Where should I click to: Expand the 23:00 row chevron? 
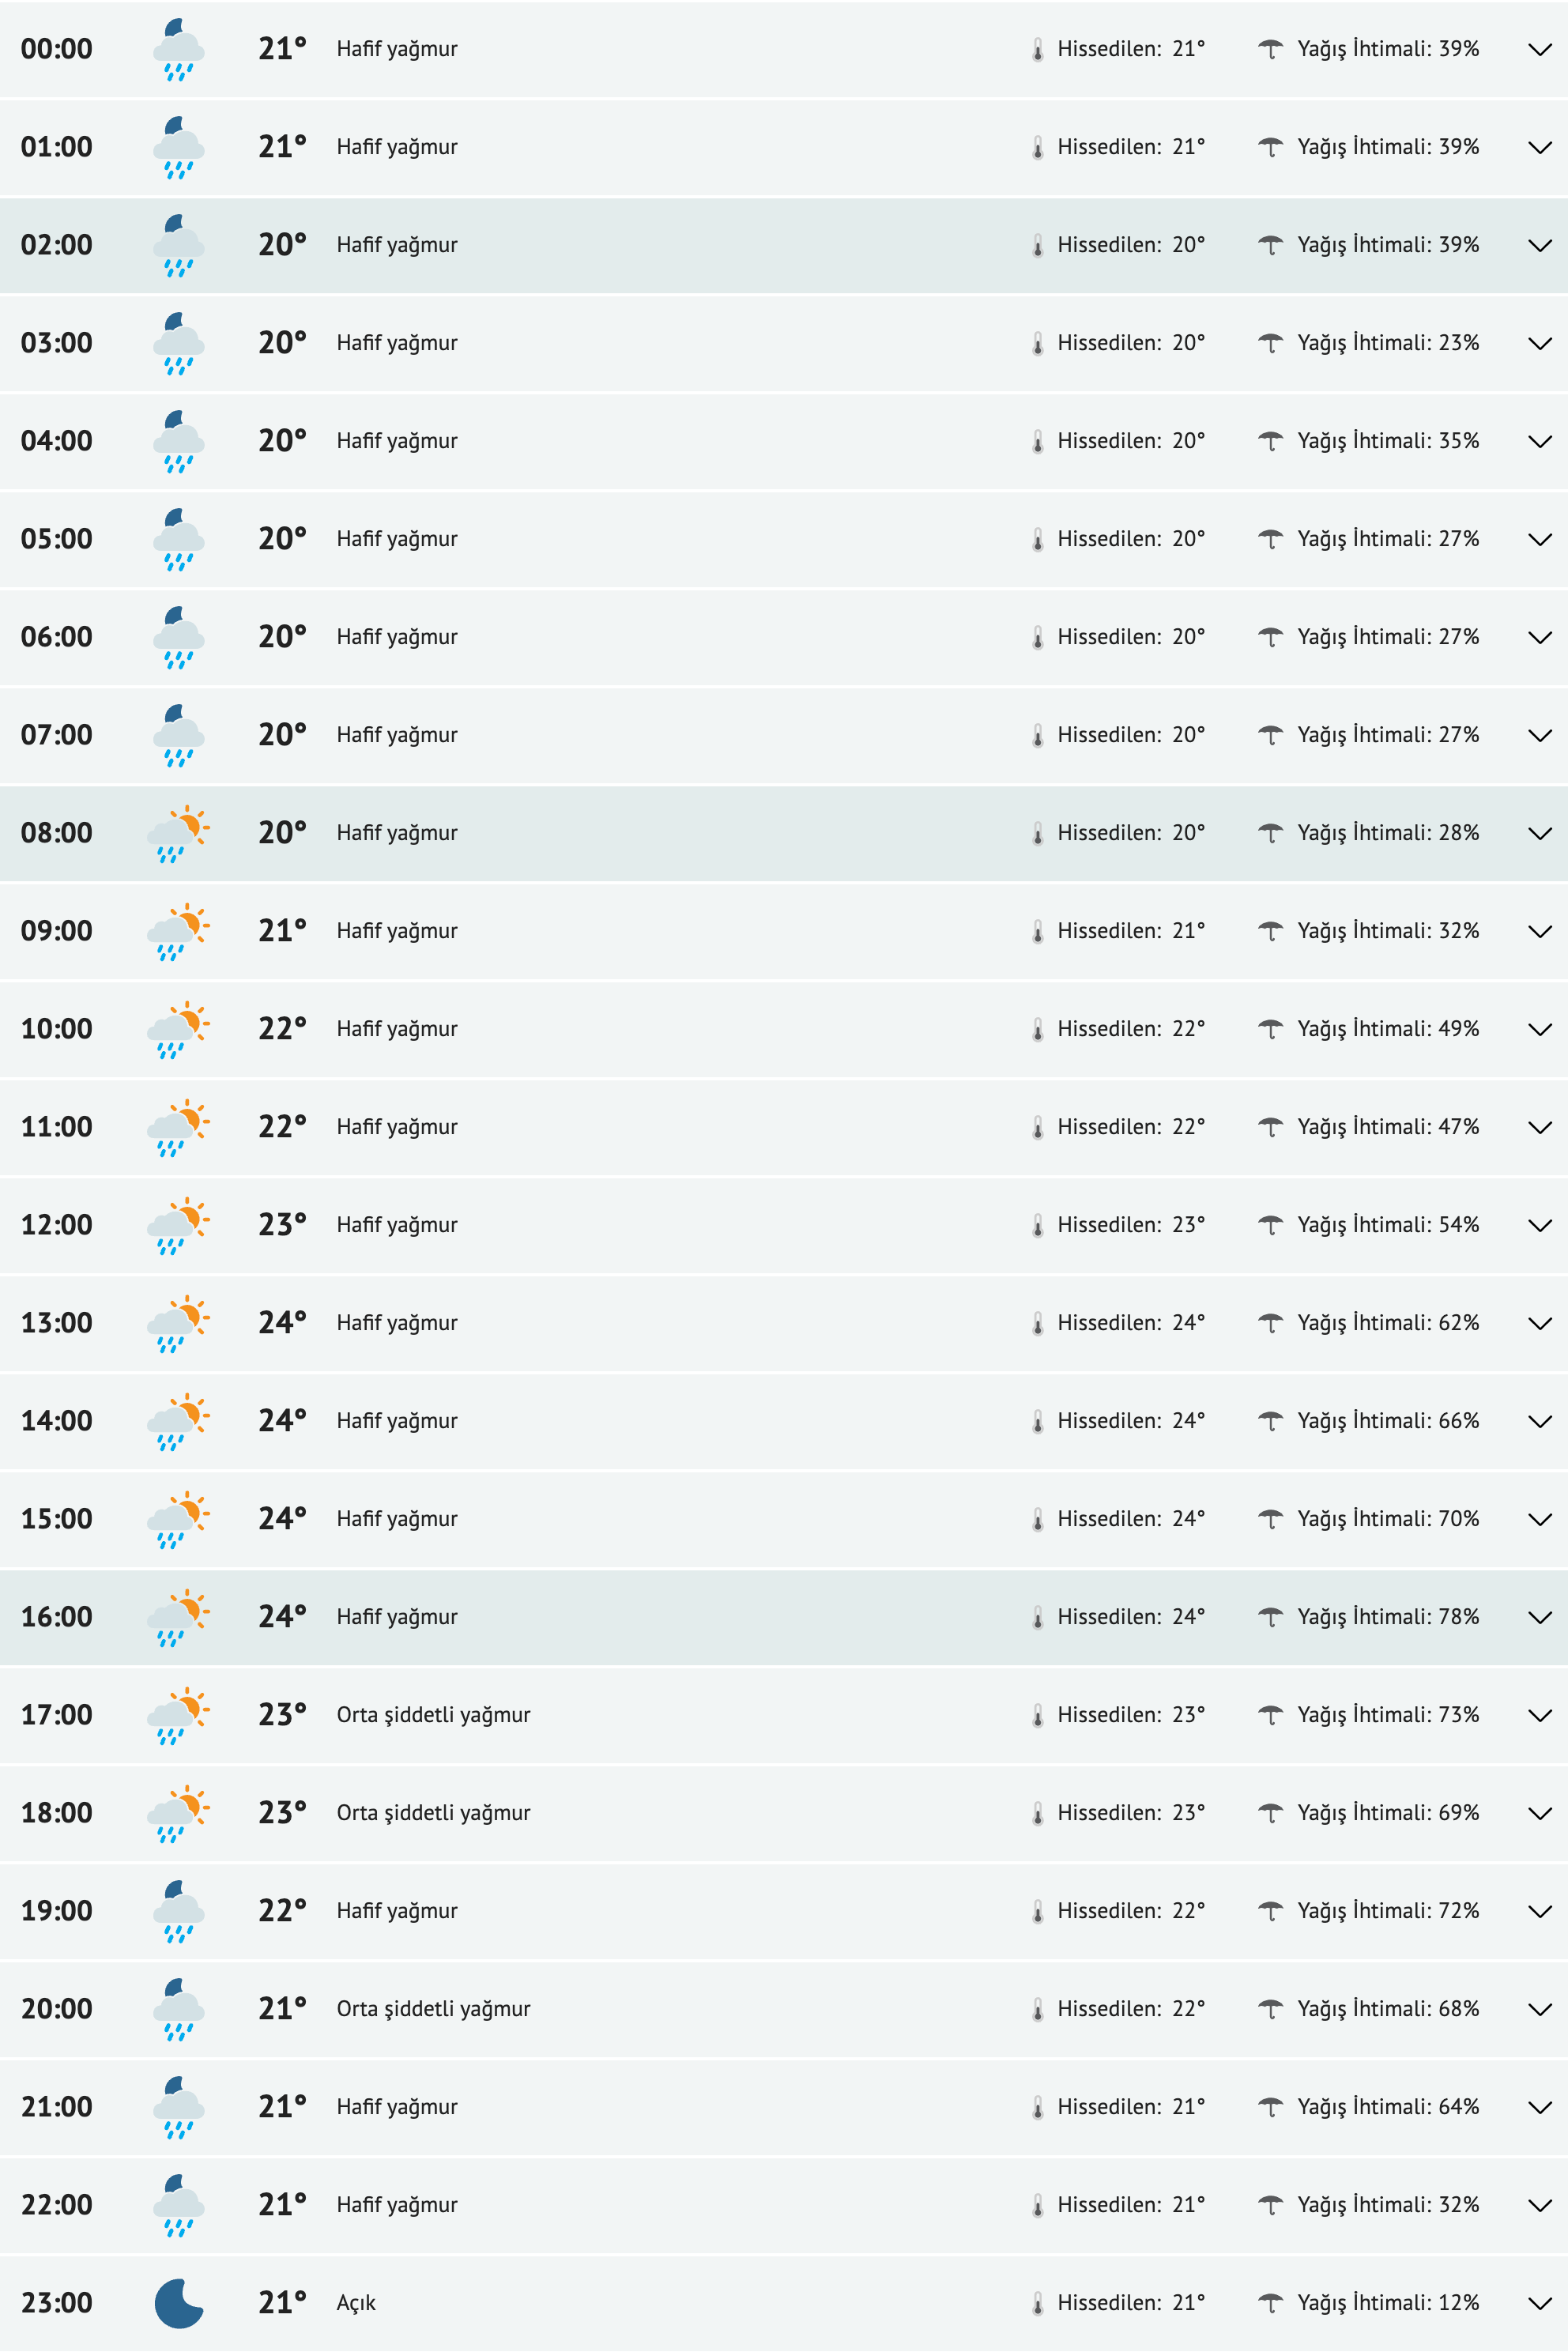point(1540,2304)
